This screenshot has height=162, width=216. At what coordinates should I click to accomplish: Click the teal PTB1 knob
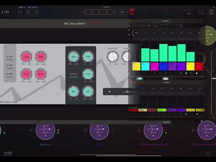coord(88,57)
